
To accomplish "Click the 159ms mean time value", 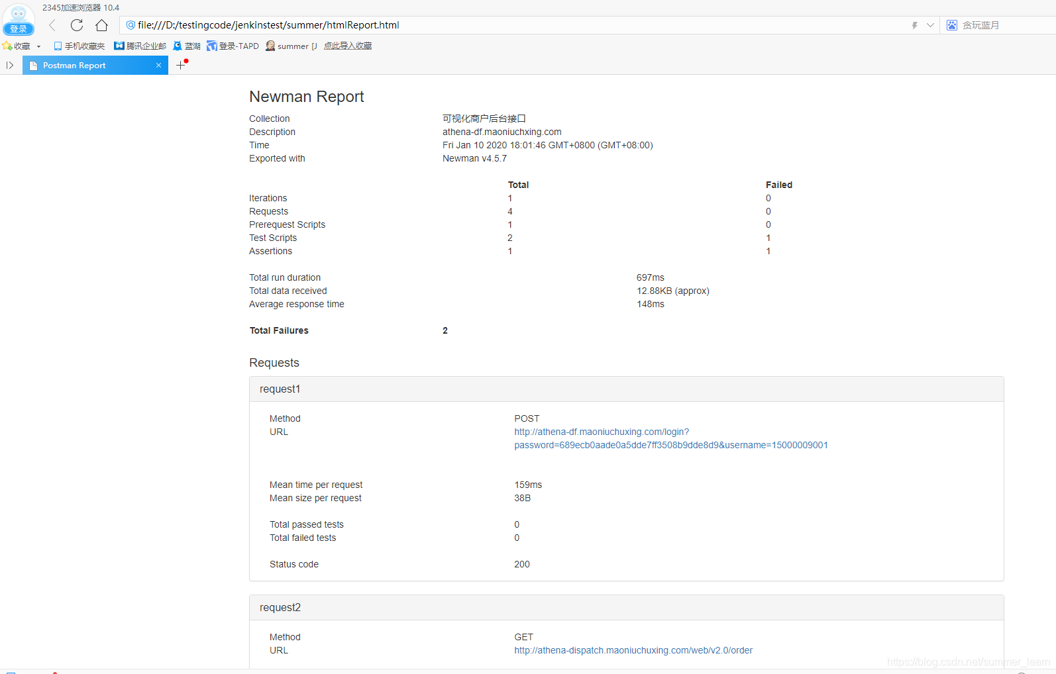I will pyautogui.click(x=528, y=485).
